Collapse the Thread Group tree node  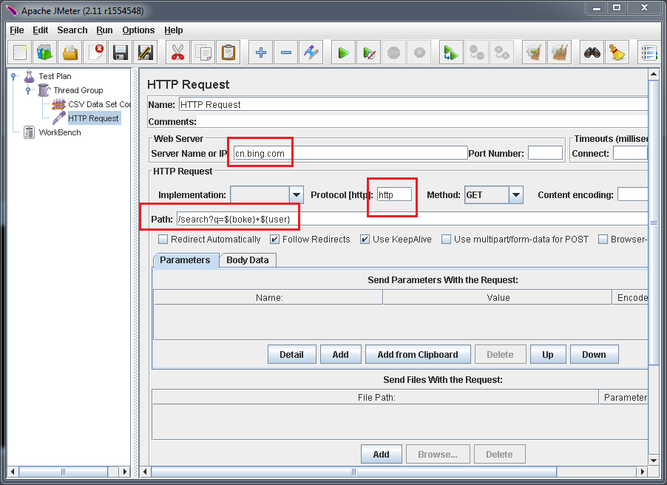tap(28, 89)
